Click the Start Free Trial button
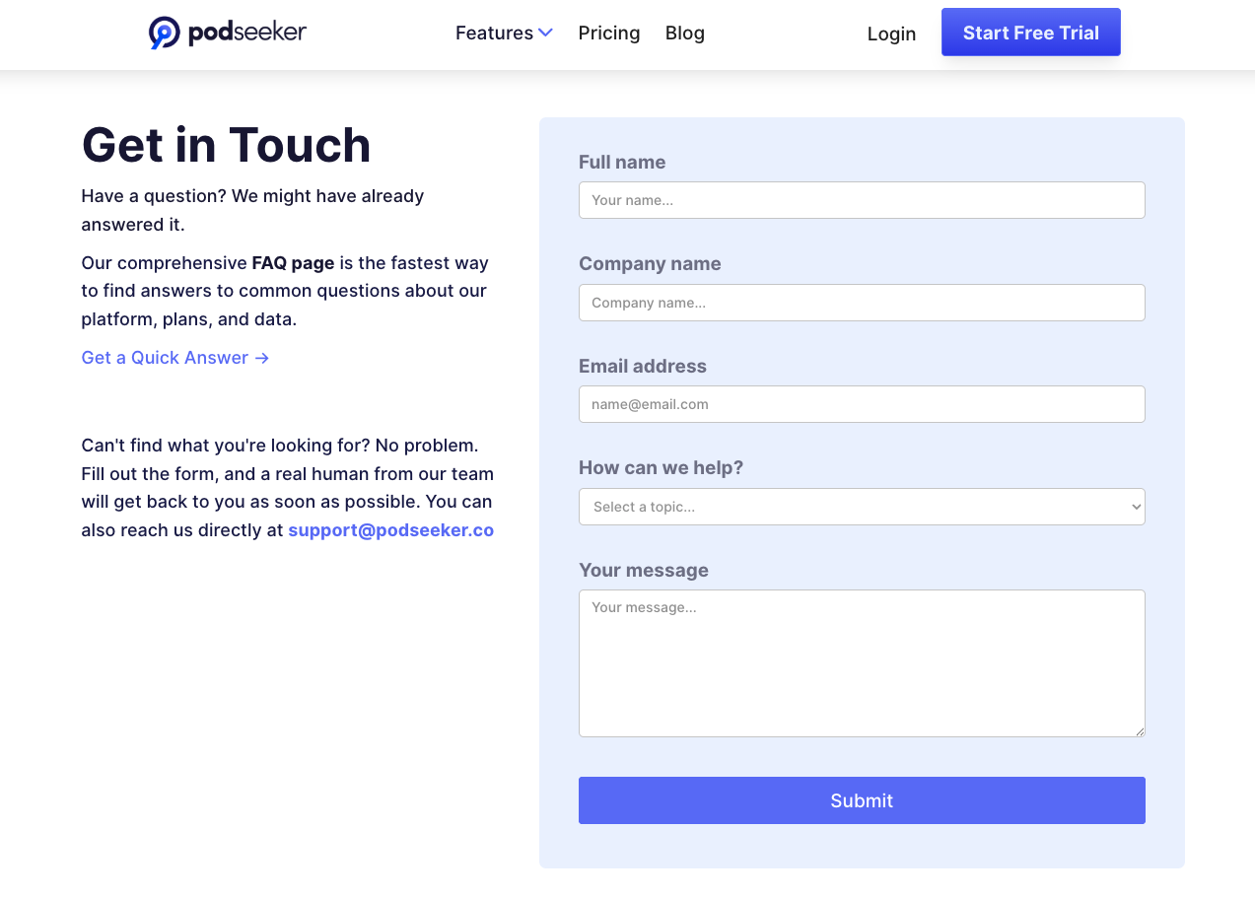Screen dimensions: 1255x899 [x=1030, y=32]
